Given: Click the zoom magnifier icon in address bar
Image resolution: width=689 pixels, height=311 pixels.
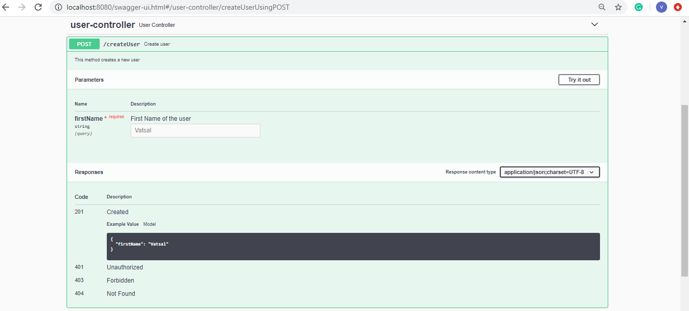Looking at the screenshot, I should [x=602, y=7].
